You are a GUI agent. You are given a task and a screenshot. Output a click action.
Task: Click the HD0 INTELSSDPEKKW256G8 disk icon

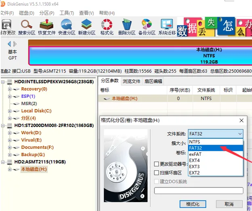tap(10, 82)
